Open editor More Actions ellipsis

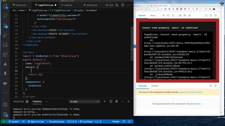click(x=129, y=5)
